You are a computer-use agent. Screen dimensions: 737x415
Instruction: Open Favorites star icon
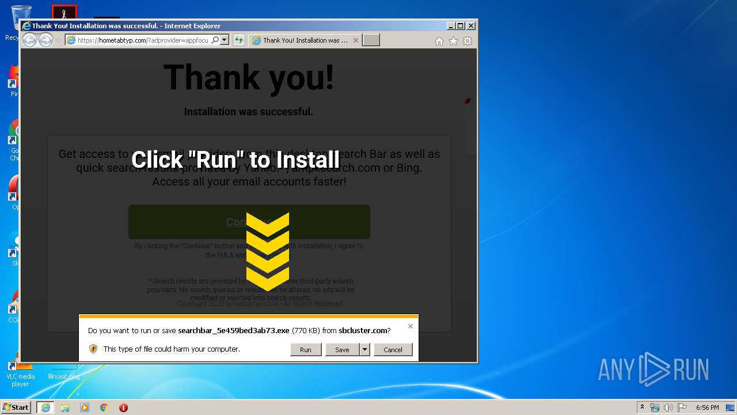pos(453,41)
